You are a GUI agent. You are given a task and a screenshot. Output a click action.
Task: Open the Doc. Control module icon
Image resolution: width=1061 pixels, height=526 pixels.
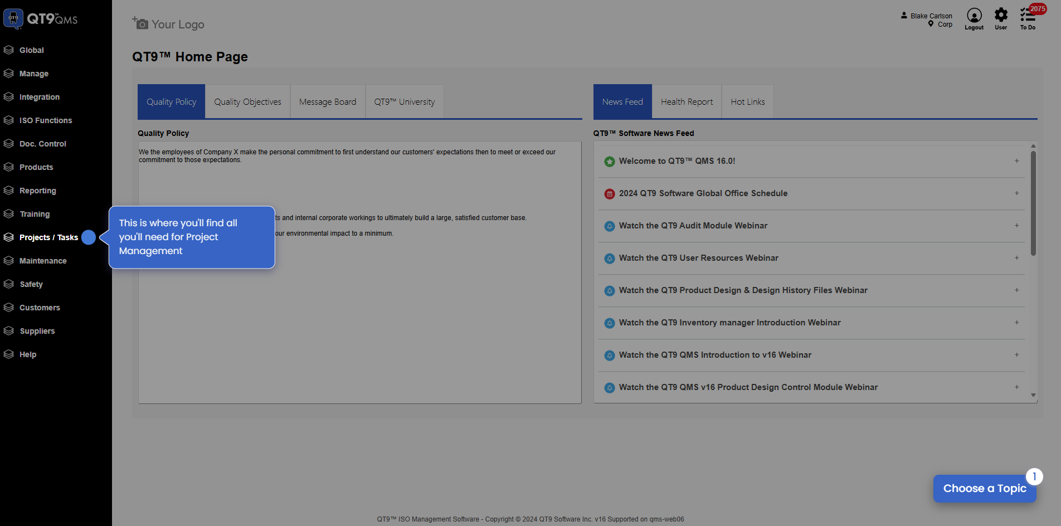pos(9,143)
